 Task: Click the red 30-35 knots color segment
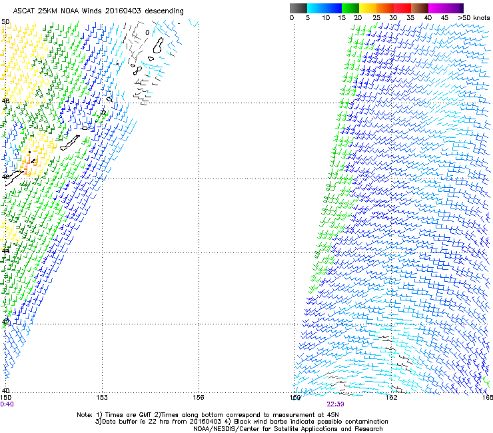(x=402, y=8)
